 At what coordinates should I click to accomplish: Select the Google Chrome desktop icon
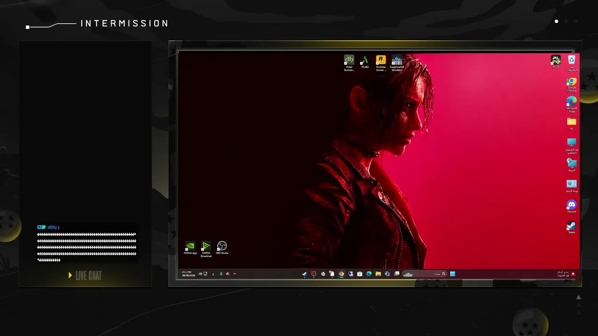click(x=571, y=85)
